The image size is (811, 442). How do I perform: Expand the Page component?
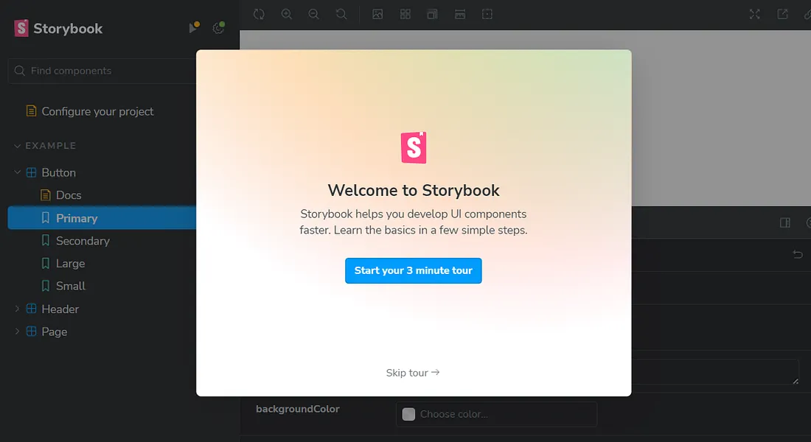pos(18,332)
